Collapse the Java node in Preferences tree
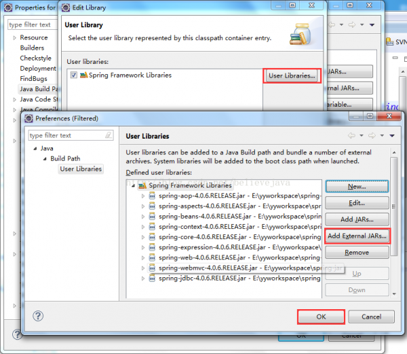The height and width of the screenshot is (354, 407). (x=35, y=149)
